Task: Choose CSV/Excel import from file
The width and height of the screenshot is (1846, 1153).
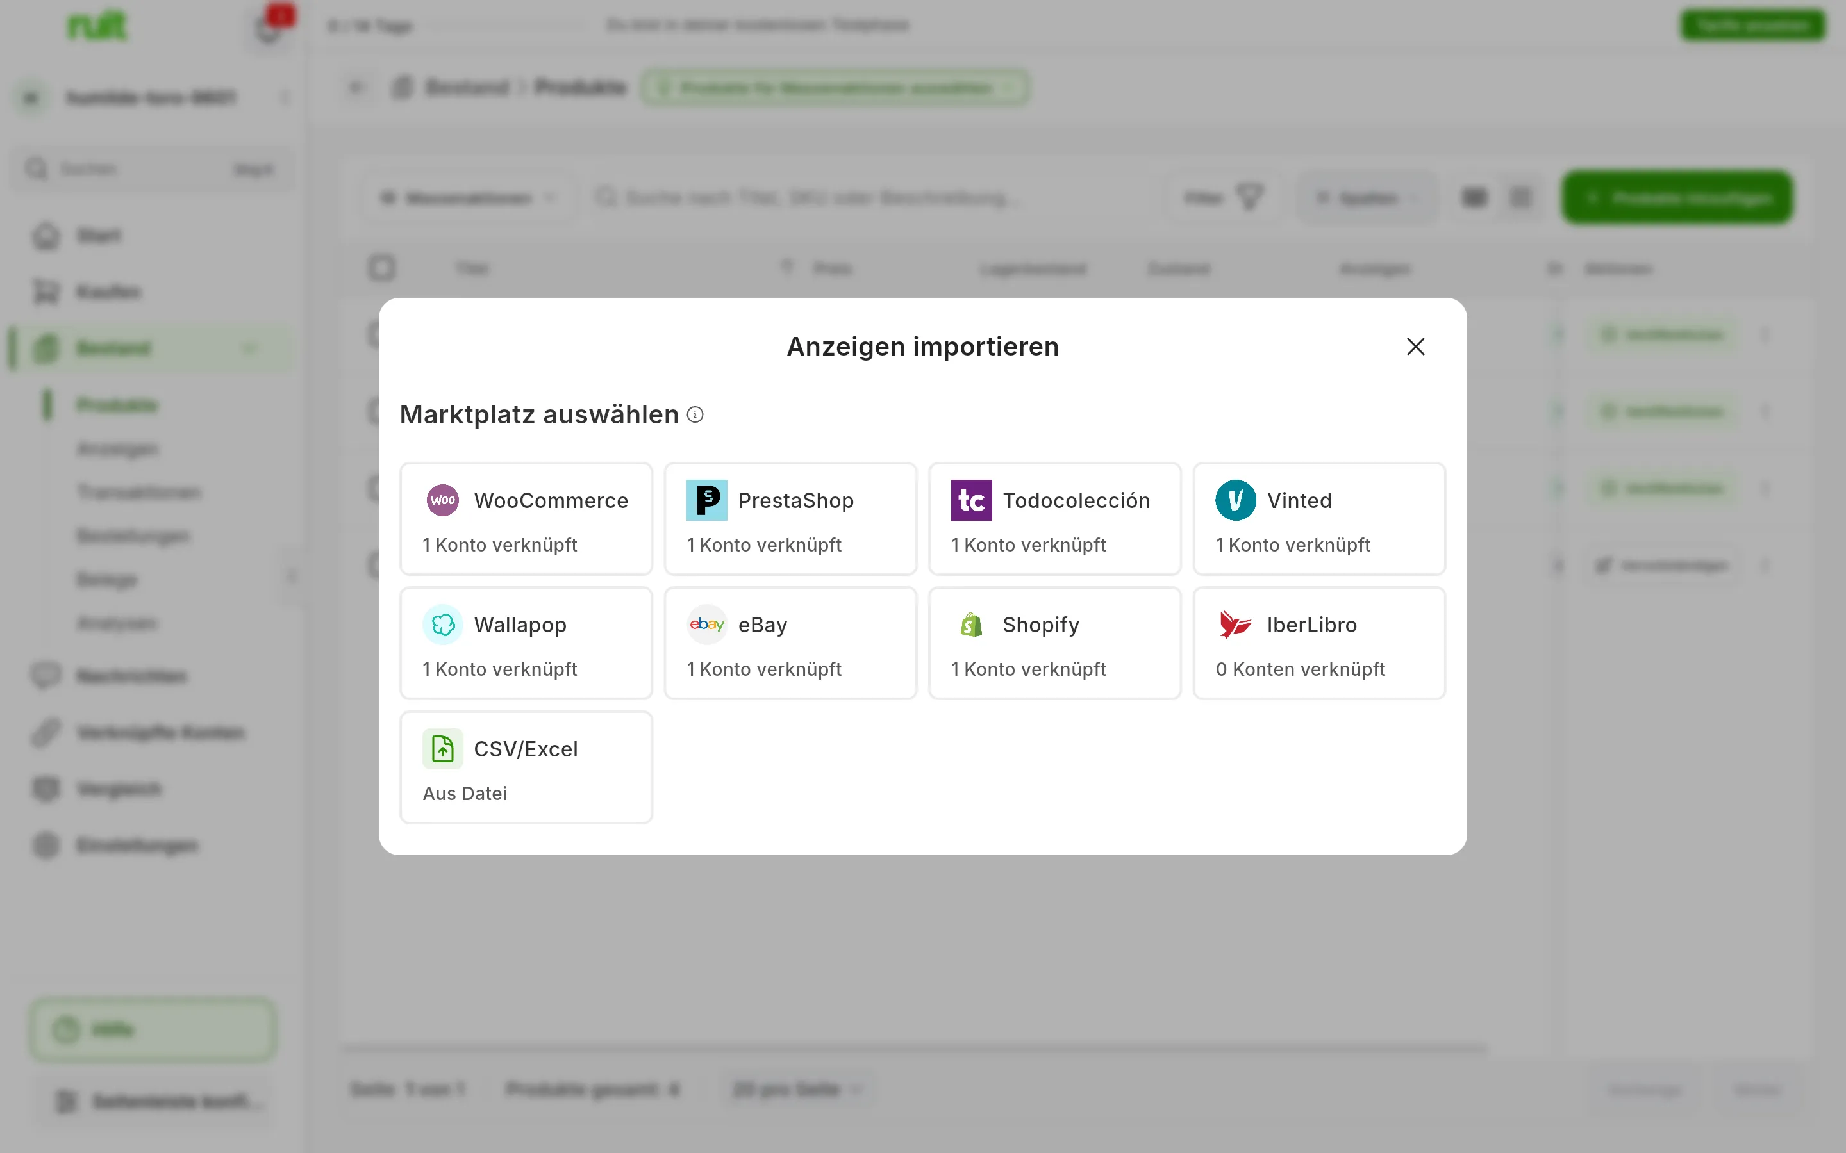Action: 526,767
